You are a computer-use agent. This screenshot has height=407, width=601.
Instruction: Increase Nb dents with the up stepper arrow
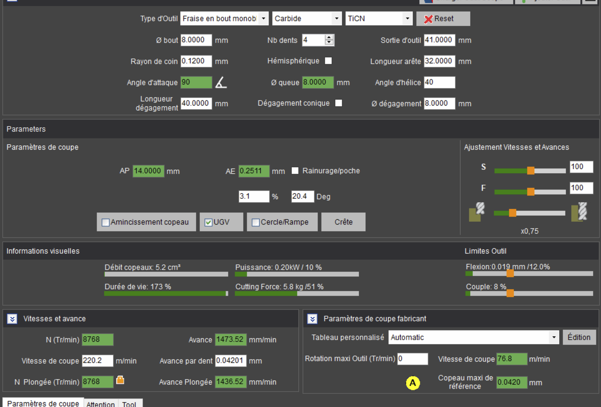329,37
